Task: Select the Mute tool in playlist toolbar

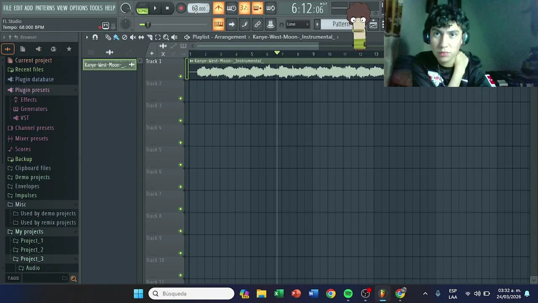Action: pyautogui.click(x=133, y=37)
